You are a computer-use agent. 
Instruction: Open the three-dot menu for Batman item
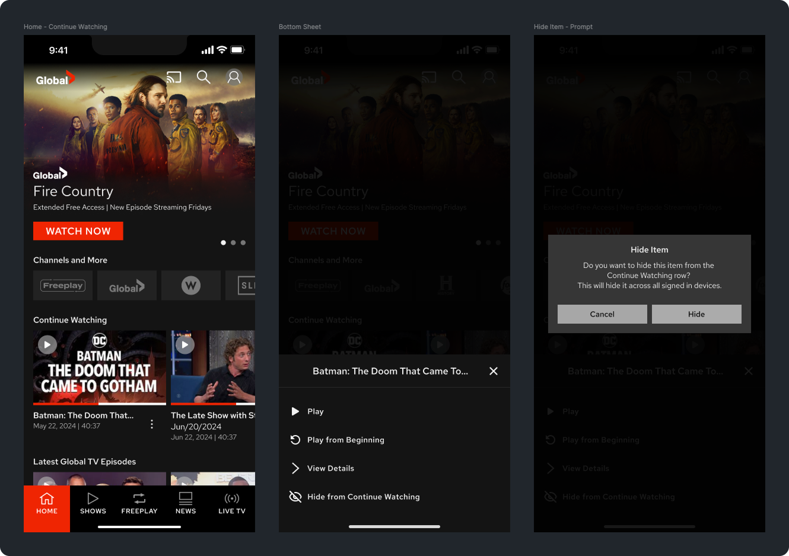(x=152, y=424)
